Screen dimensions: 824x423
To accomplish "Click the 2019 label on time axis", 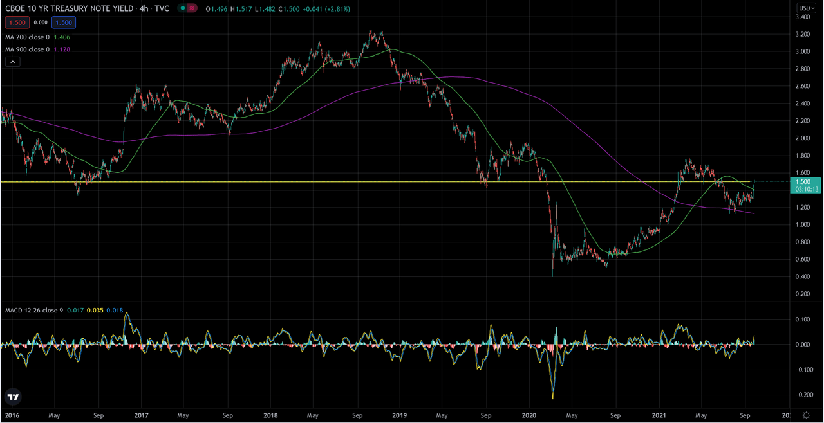I will pyautogui.click(x=400, y=415).
